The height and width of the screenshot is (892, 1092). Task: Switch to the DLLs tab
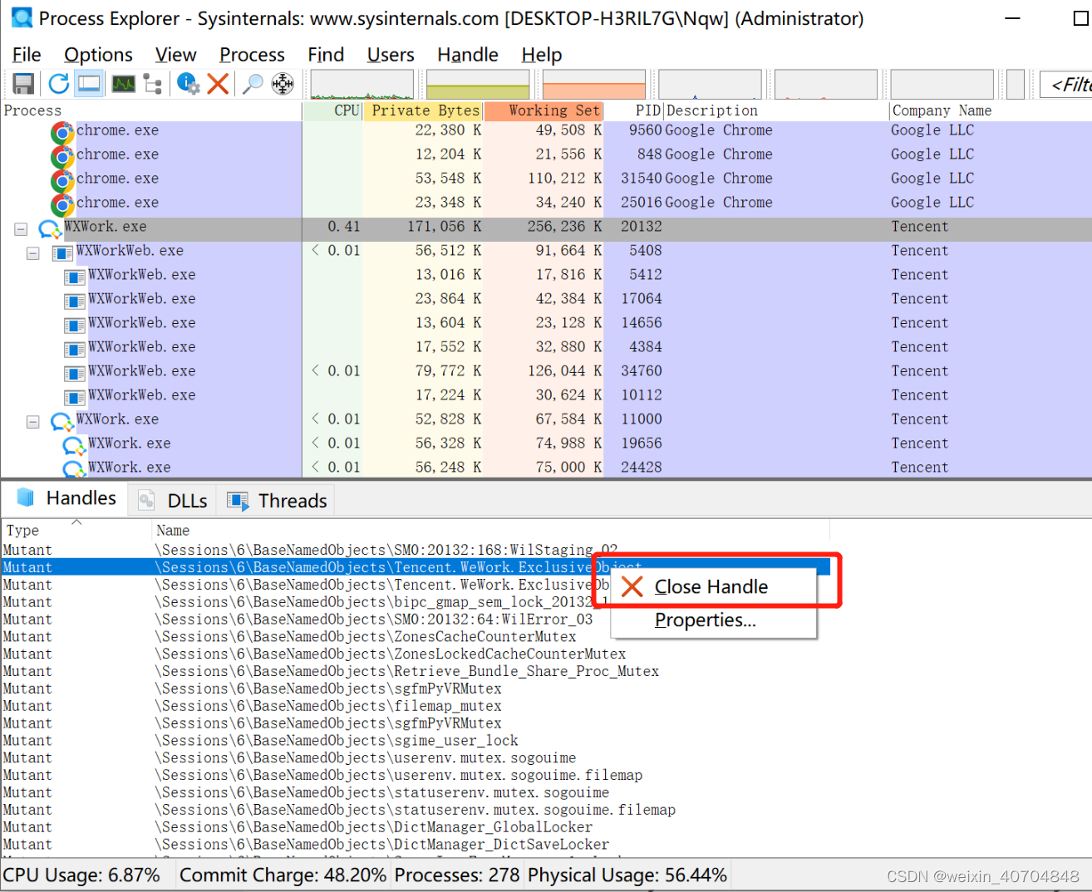pyautogui.click(x=174, y=500)
